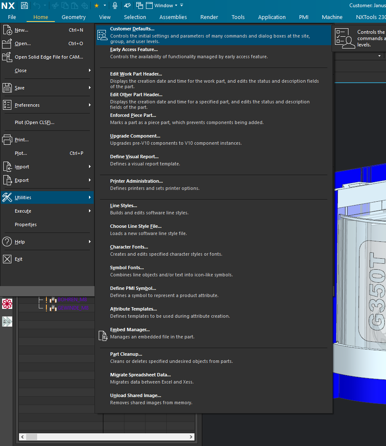Select Edit Work Part Header entry
This screenshot has height=446, width=386.
point(213,80)
